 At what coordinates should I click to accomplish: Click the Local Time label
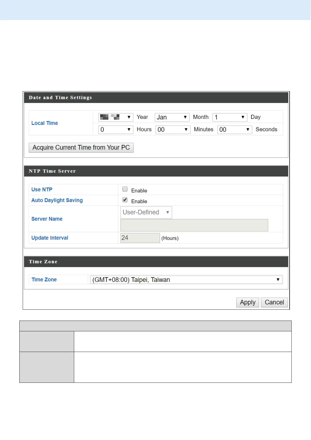(45, 123)
